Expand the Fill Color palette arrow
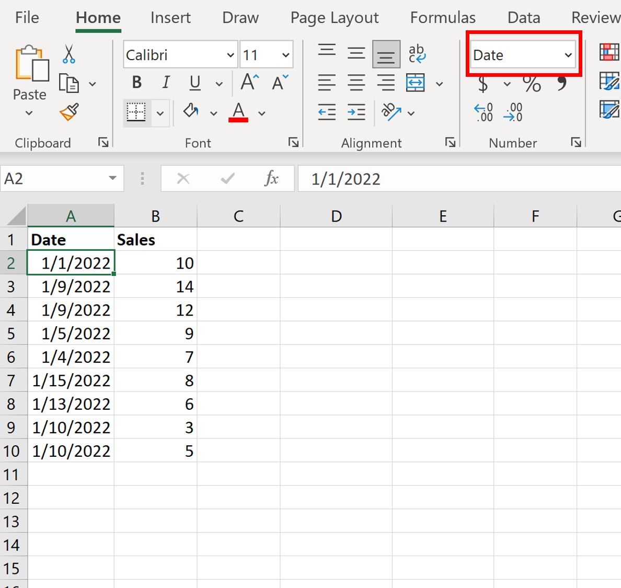The width and height of the screenshot is (621, 588). pos(213,113)
